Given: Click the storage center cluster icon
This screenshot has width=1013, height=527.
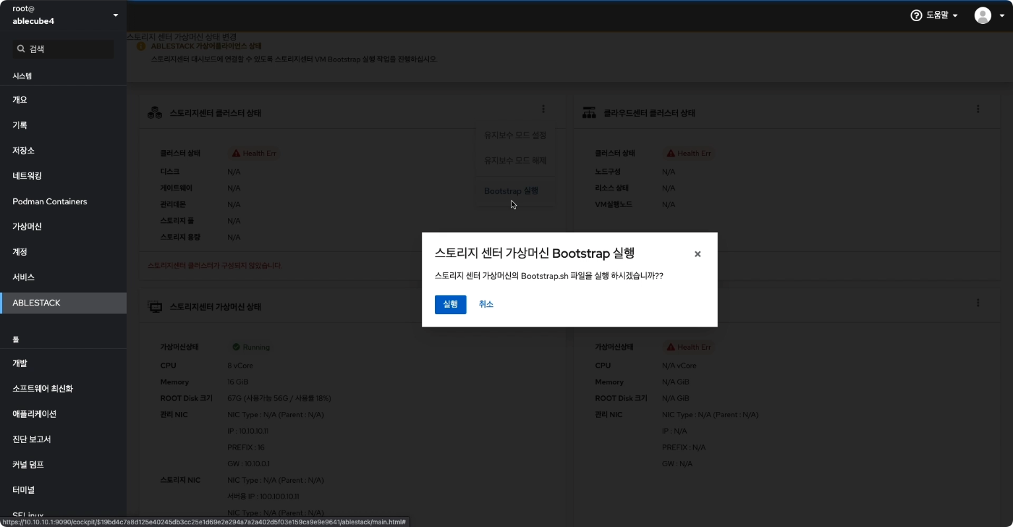Looking at the screenshot, I should pos(155,113).
